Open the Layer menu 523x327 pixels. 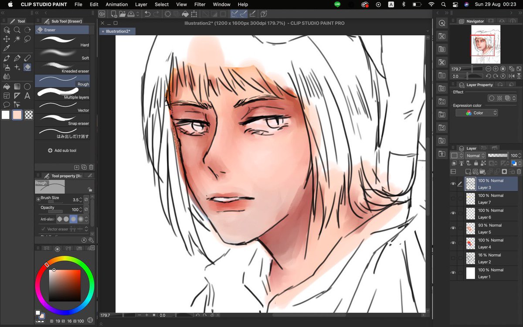(141, 4)
